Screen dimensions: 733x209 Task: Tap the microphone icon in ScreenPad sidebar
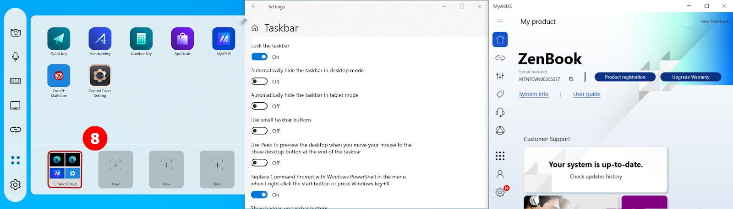[x=16, y=57]
